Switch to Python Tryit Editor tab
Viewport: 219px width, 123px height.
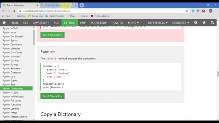tap(59, 5)
